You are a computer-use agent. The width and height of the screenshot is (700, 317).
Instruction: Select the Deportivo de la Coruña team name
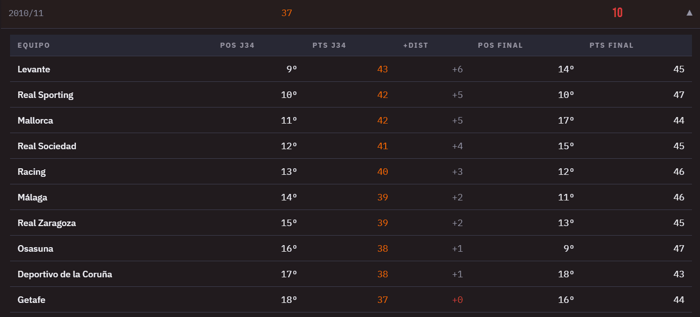pyautogui.click(x=65, y=274)
